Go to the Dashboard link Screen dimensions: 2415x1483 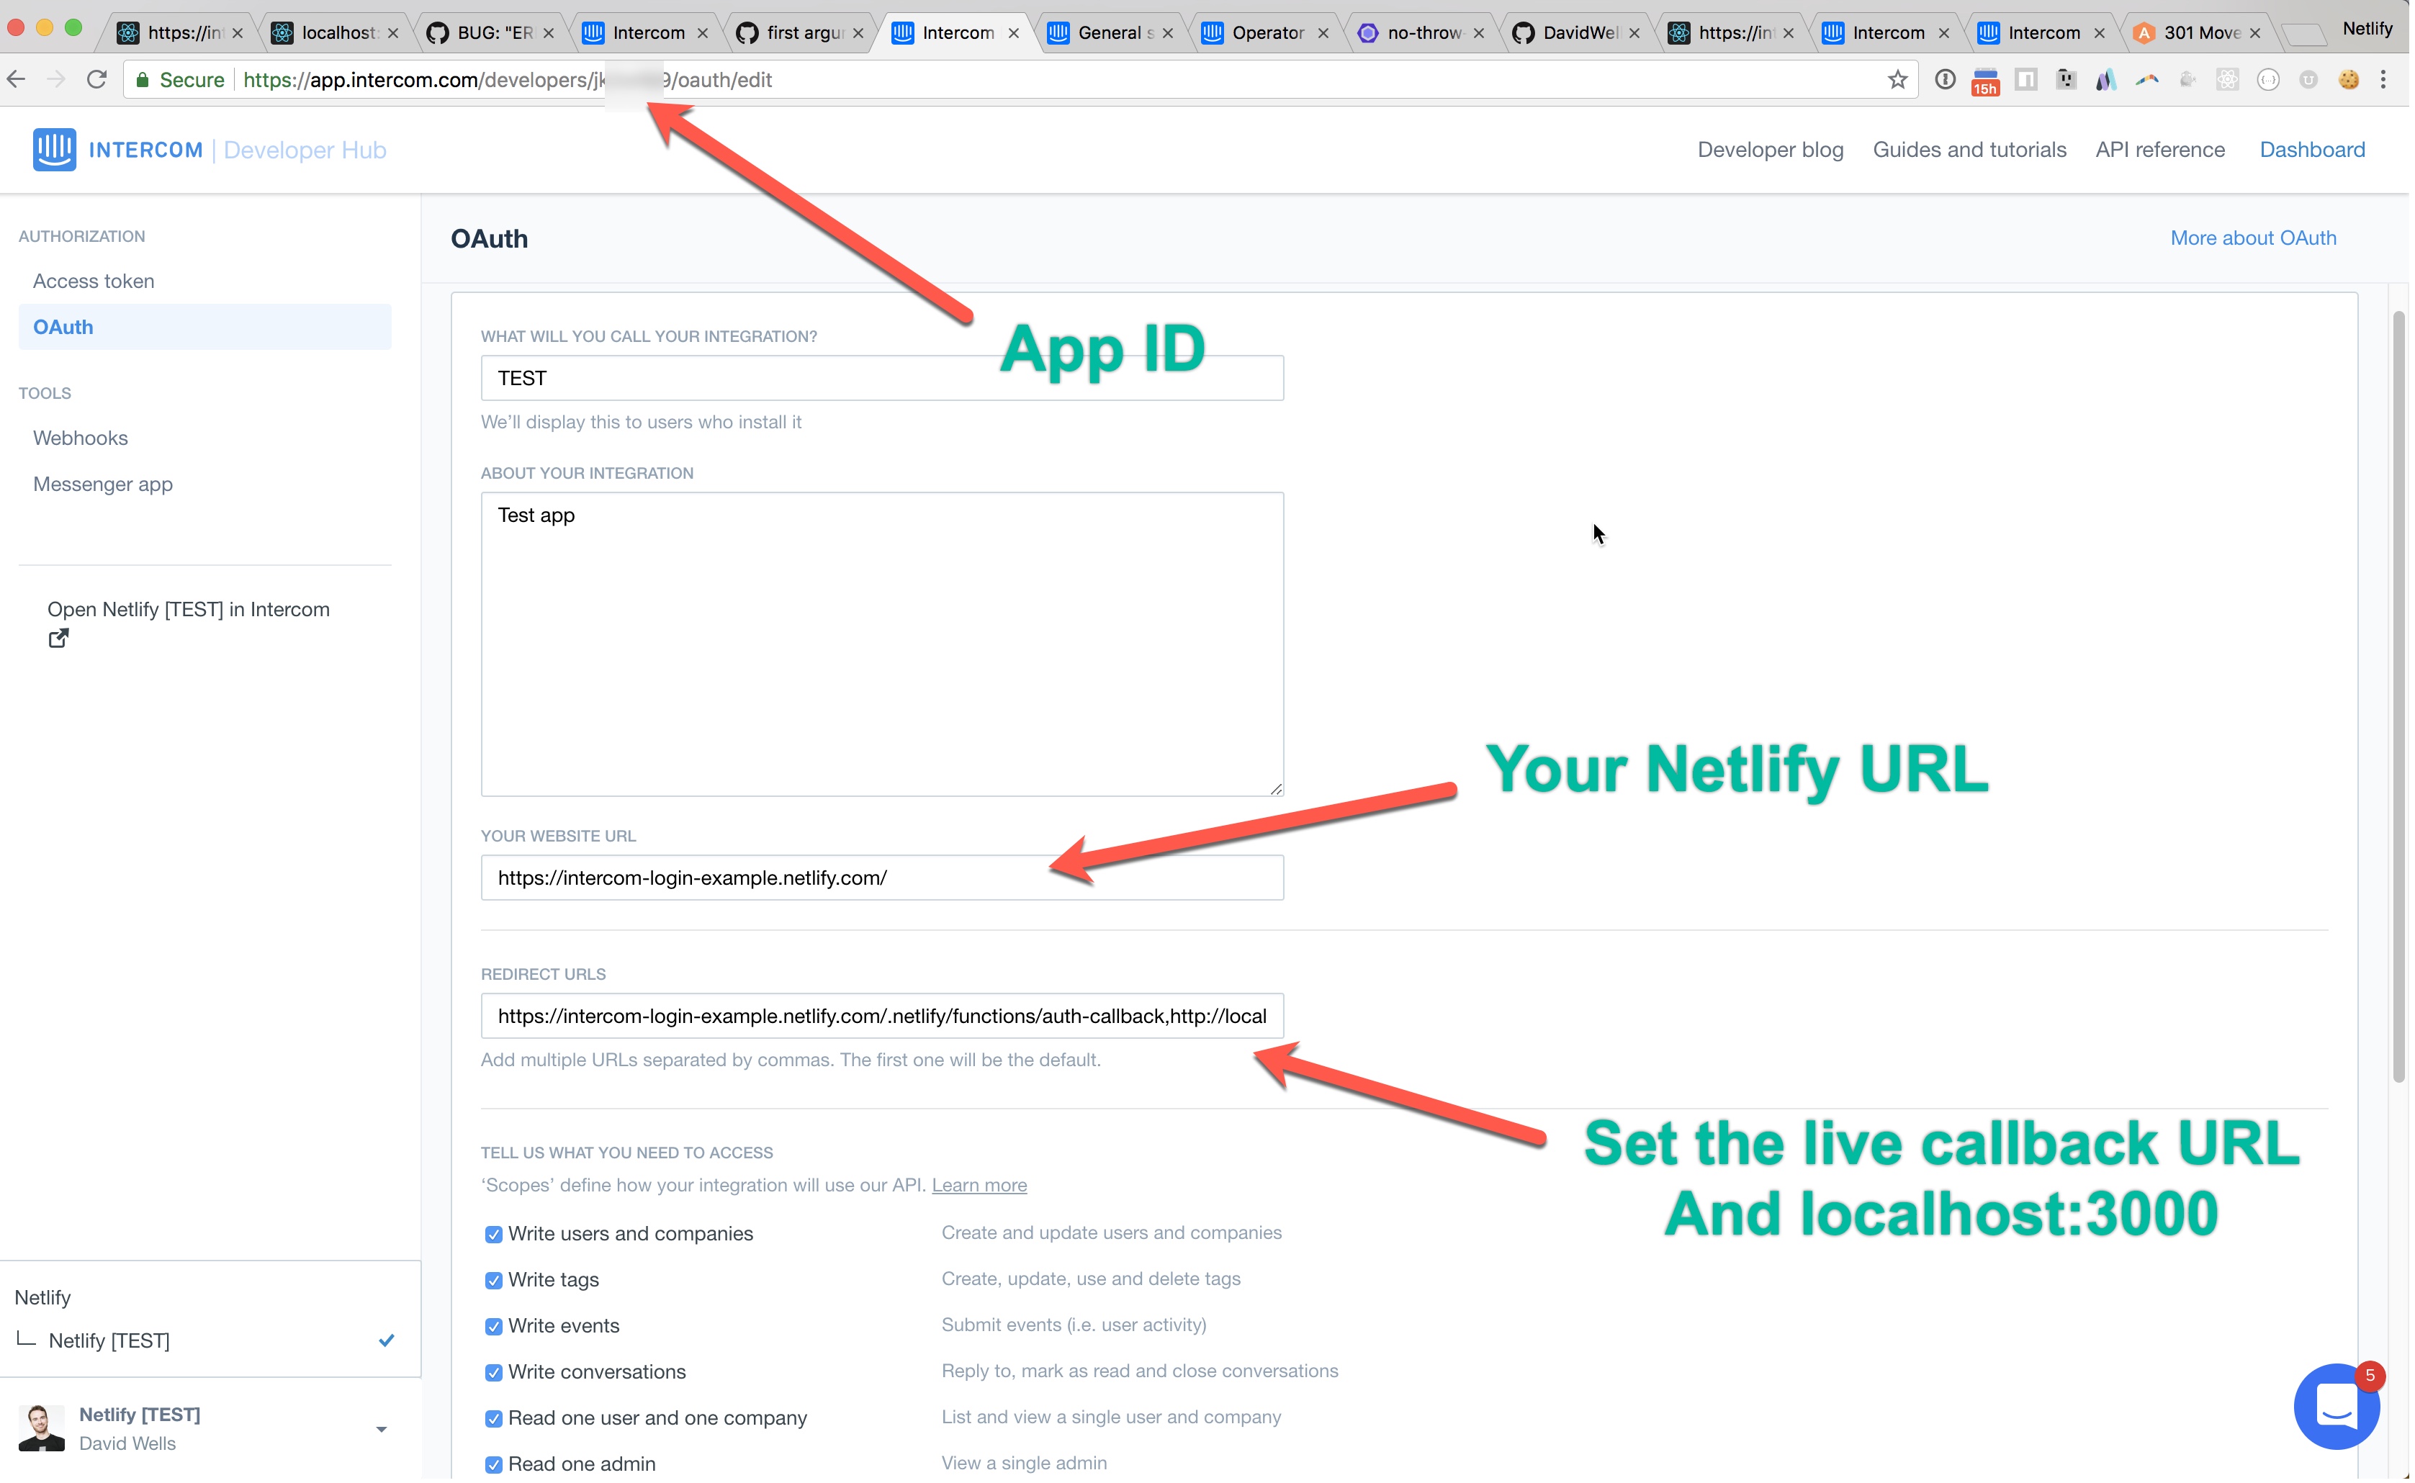tap(2318, 150)
